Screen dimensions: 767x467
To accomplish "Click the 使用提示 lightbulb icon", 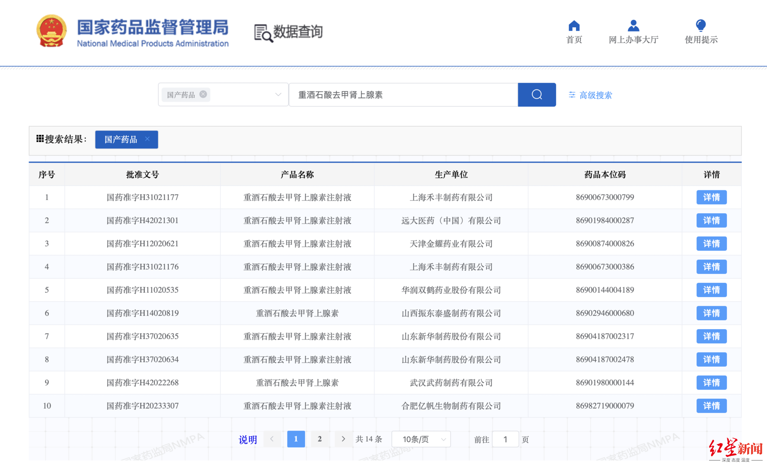I will (x=700, y=24).
